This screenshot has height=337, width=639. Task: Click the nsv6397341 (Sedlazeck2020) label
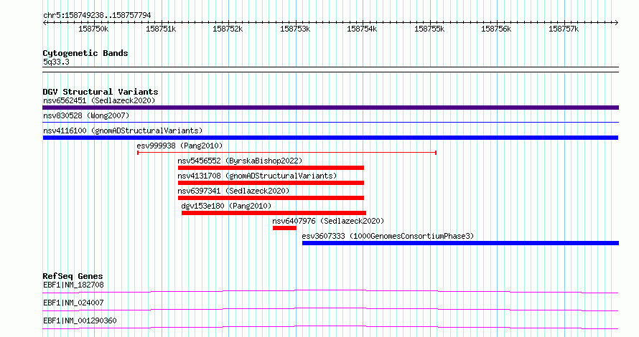(x=233, y=191)
